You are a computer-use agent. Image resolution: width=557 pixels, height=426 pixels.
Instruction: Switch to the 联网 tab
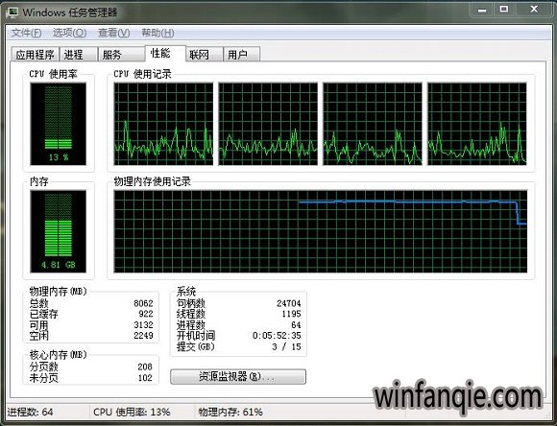pos(205,55)
